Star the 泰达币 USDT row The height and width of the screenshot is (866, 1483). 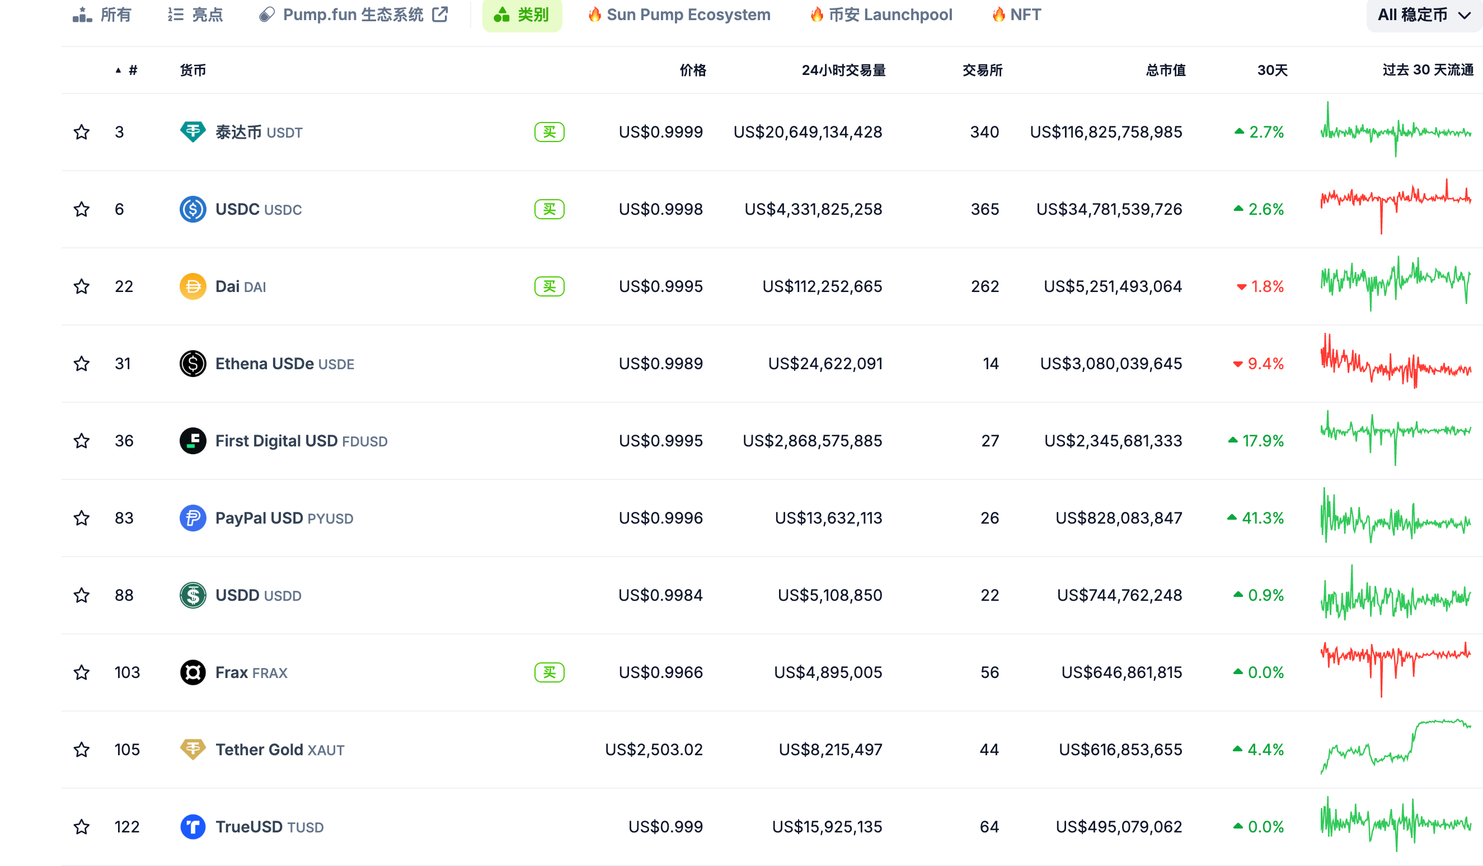click(82, 133)
